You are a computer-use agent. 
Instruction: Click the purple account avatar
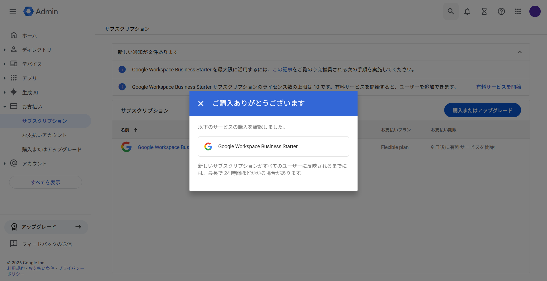[x=535, y=11]
